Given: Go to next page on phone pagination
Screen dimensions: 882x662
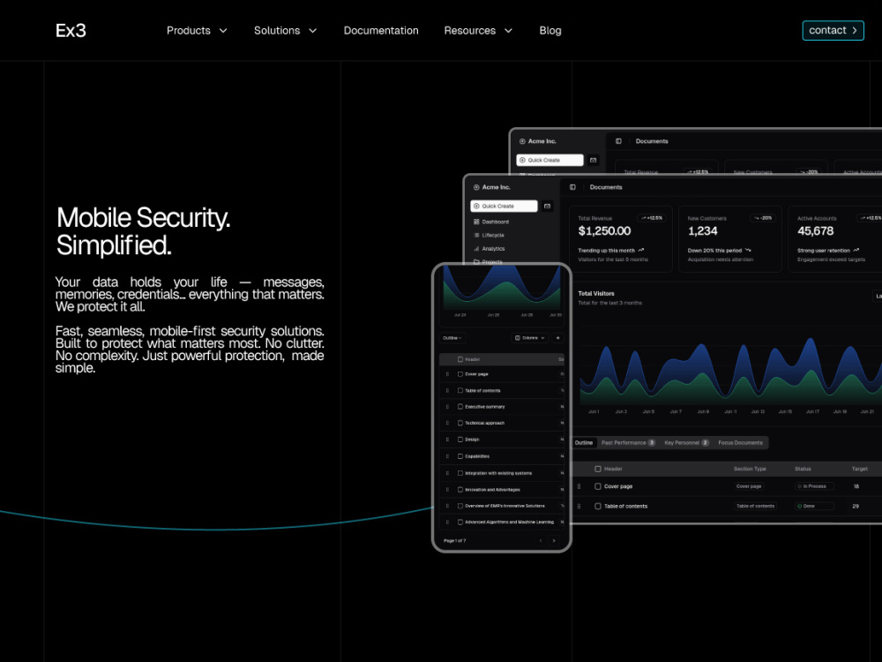Looking at the screenshot, I should coord(554,541).
